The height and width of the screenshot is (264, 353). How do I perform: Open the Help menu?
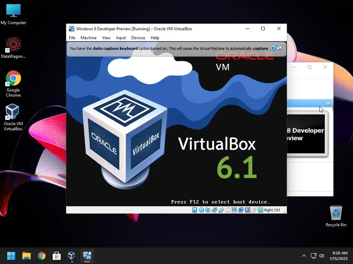tap(155, 38)
